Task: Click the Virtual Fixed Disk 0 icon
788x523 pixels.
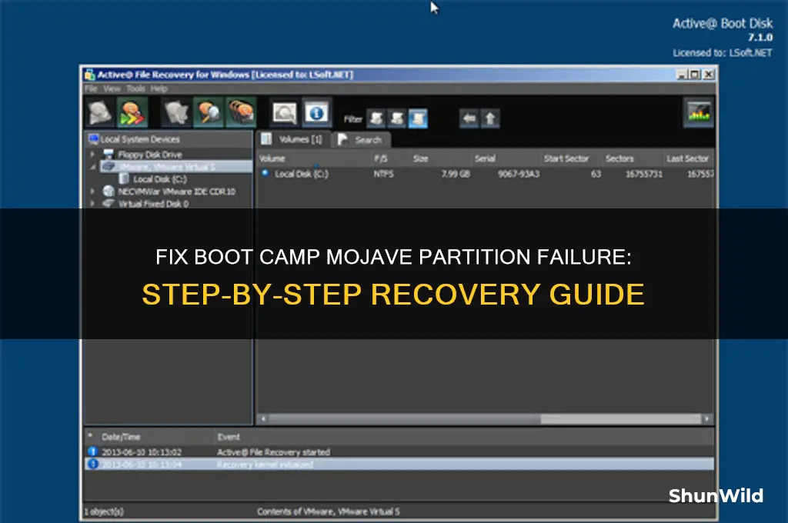Action: tap(109, 204)
